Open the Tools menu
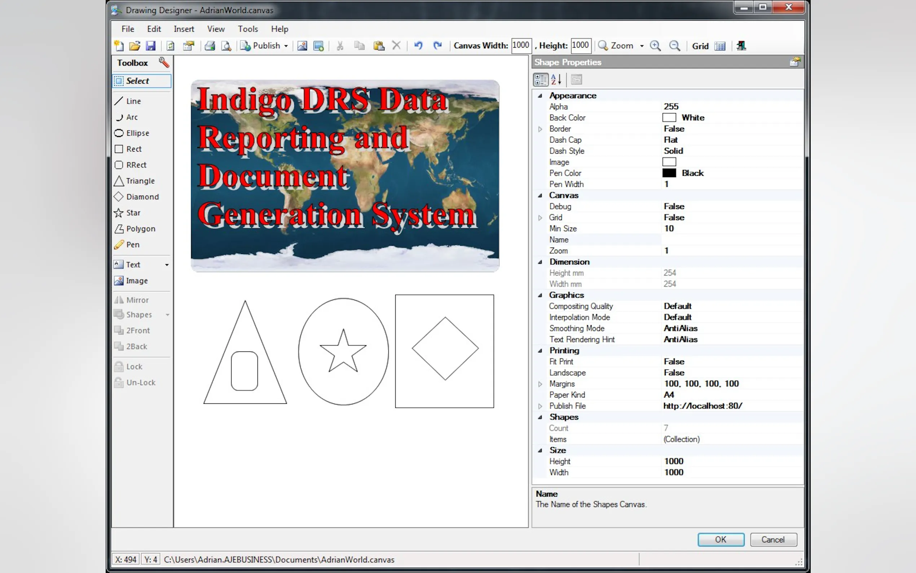This screenshot has width=916, height=573. point(248,29)
